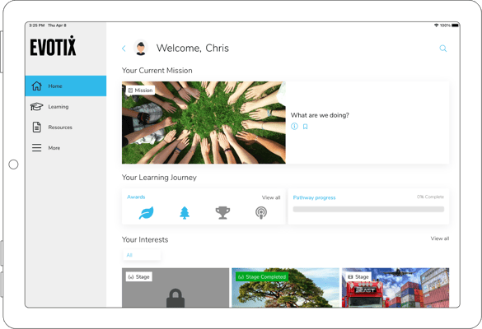This screenshot has height=329, width=482.
Task: Click the 'Your Interests' heading
Action: (x=145, y=239)
